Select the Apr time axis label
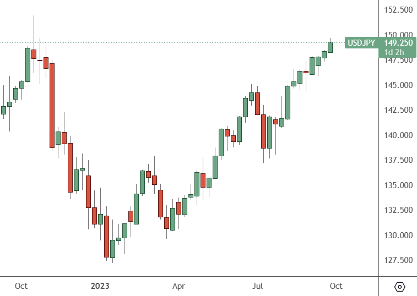Screen dimensions: 417x296 [x=178, y=286]
